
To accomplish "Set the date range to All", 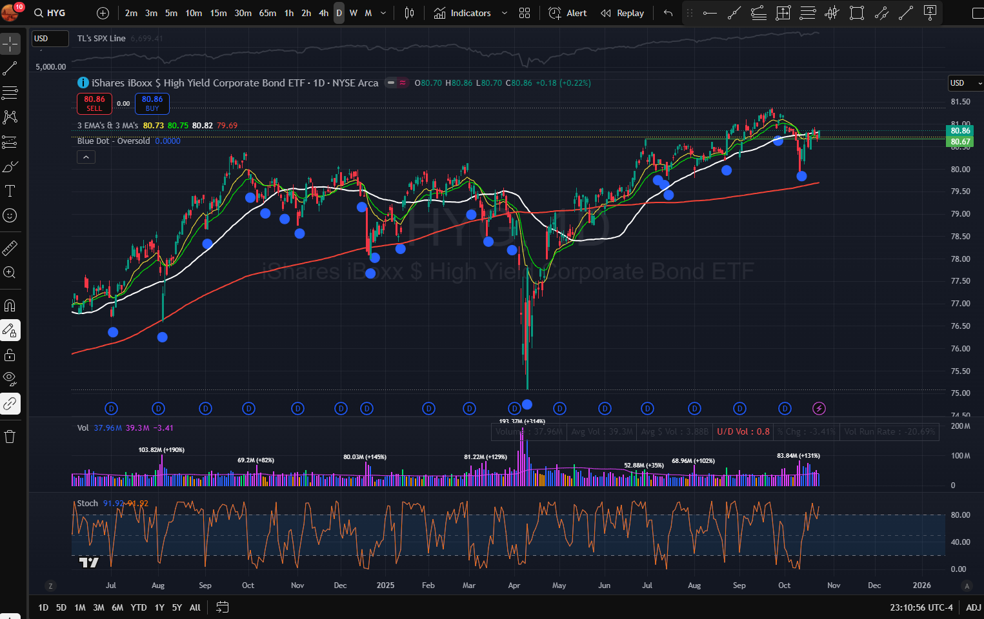I will click(x=195, y=607).
